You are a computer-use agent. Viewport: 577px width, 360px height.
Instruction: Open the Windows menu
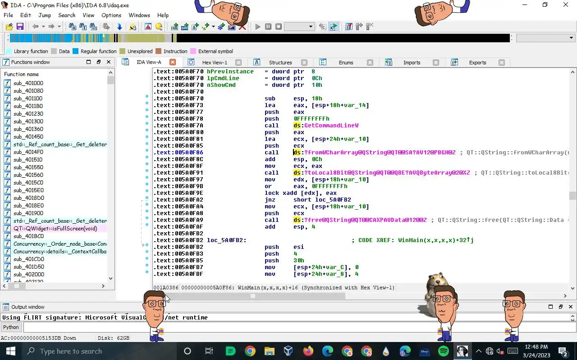(x=139, y=15)
